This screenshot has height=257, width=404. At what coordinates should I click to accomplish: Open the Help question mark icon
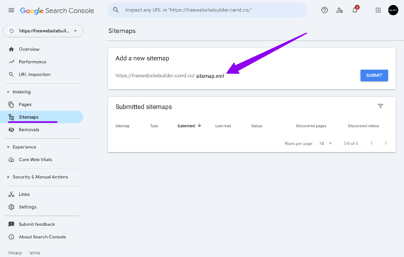pyautogui.click(x=324, y=10)
